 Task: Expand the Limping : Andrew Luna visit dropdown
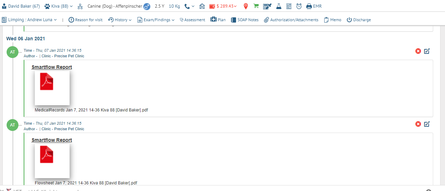click(29, 20)
